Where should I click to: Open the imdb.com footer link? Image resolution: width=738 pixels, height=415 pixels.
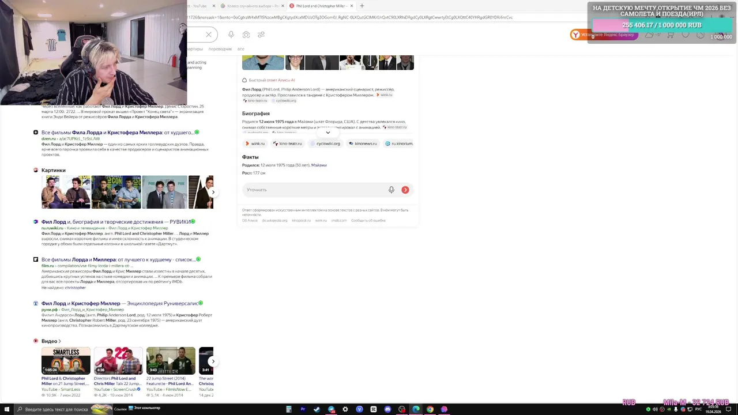click(x=339, y=221)
